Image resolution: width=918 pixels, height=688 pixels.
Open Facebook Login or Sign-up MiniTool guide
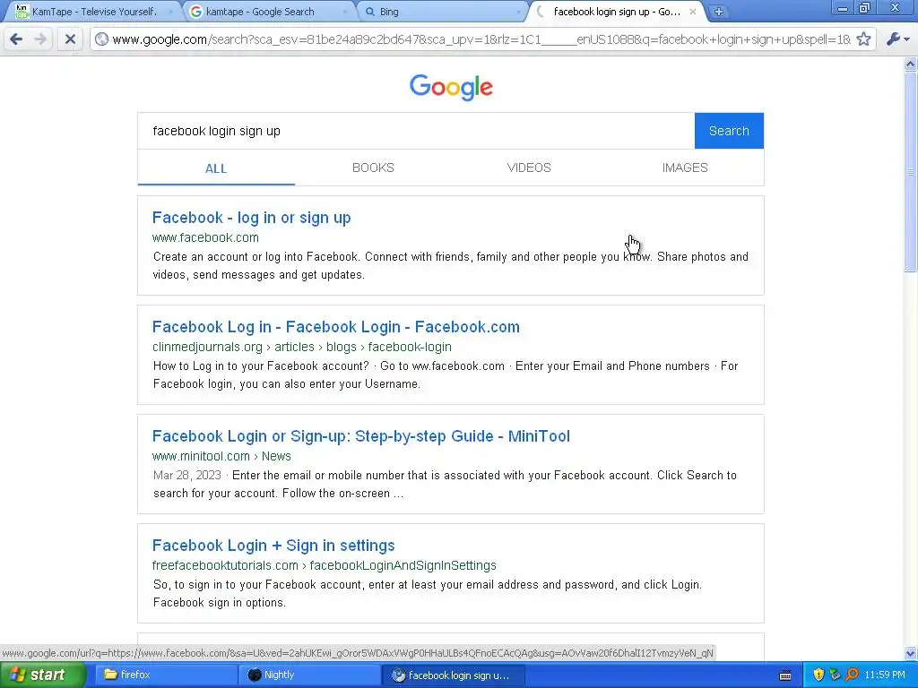[x=360, y=436]
